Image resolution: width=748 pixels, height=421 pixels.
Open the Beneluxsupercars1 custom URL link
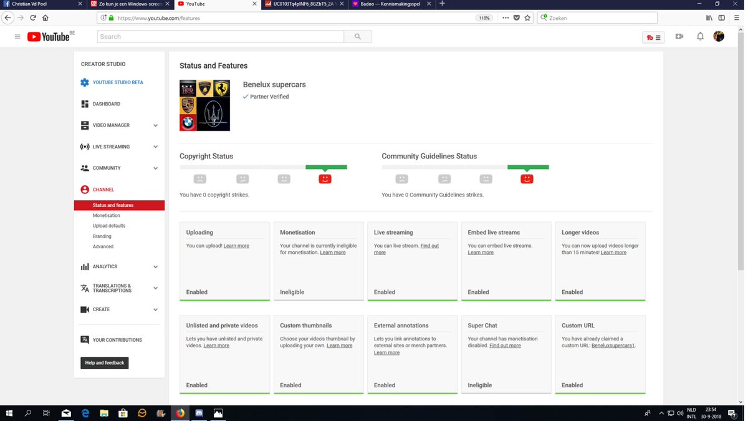point(613,346)
